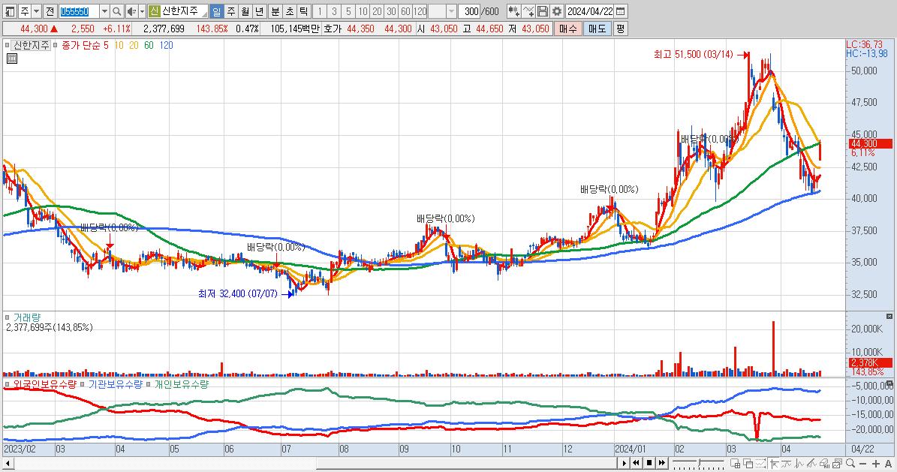This screenshot has width=897, height=472.
Task: Click the corner arrow of 신한지주 name box
Action: pyautogui.click(x=204, y=14)
